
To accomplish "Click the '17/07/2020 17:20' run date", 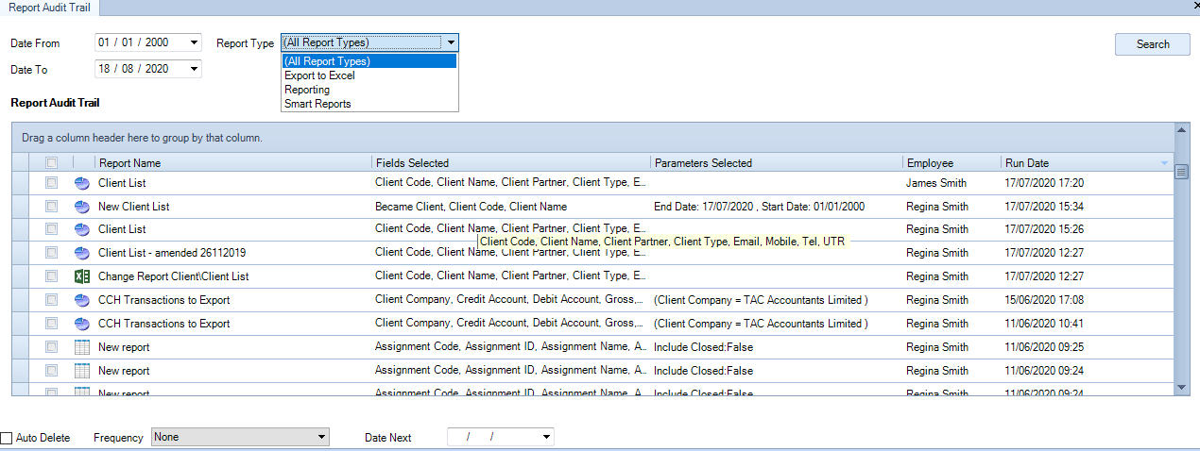I will point(1044,183).
